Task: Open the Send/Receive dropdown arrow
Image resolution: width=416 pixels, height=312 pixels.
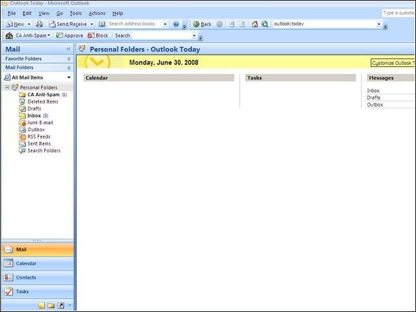Action: click(92, 24)
